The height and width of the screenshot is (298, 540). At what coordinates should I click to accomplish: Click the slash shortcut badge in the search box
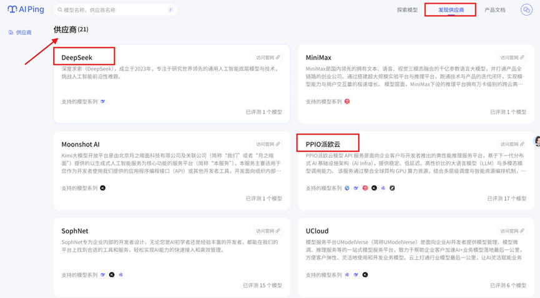click(170, 9)
